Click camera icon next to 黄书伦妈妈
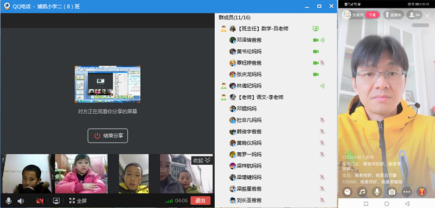 pos(316,51)
